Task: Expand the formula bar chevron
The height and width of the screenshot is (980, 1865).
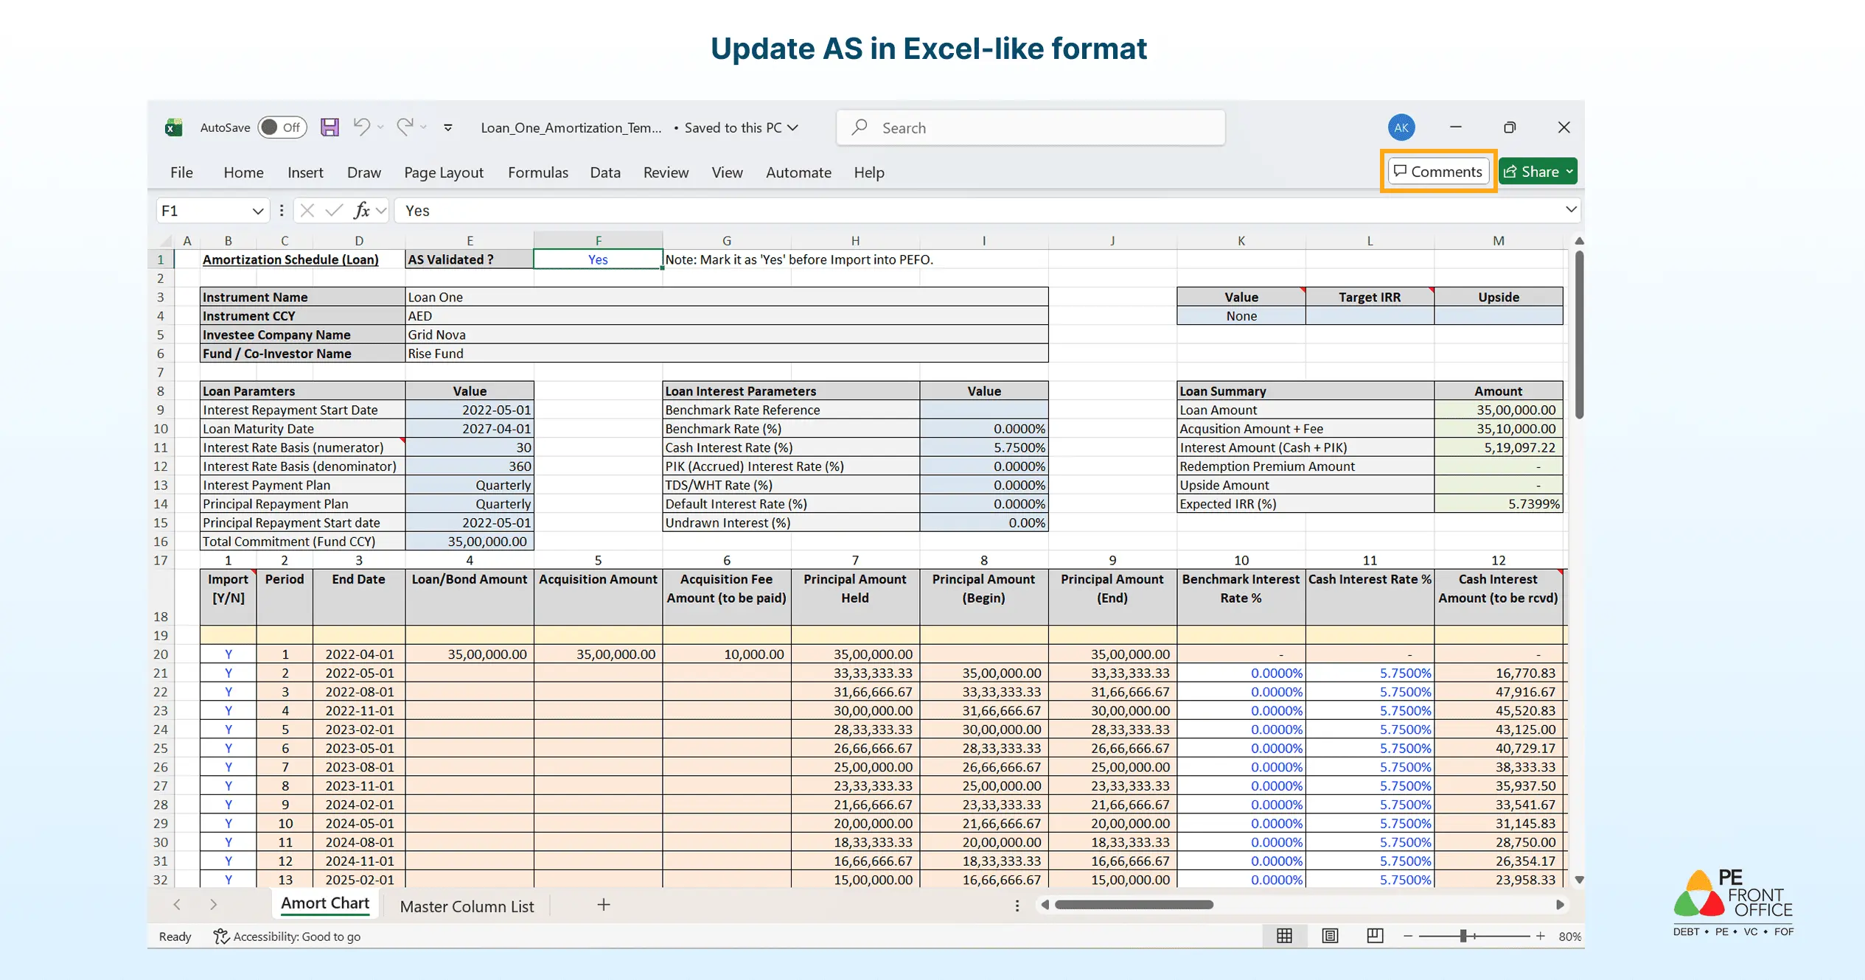Action: click(1571, 210)
